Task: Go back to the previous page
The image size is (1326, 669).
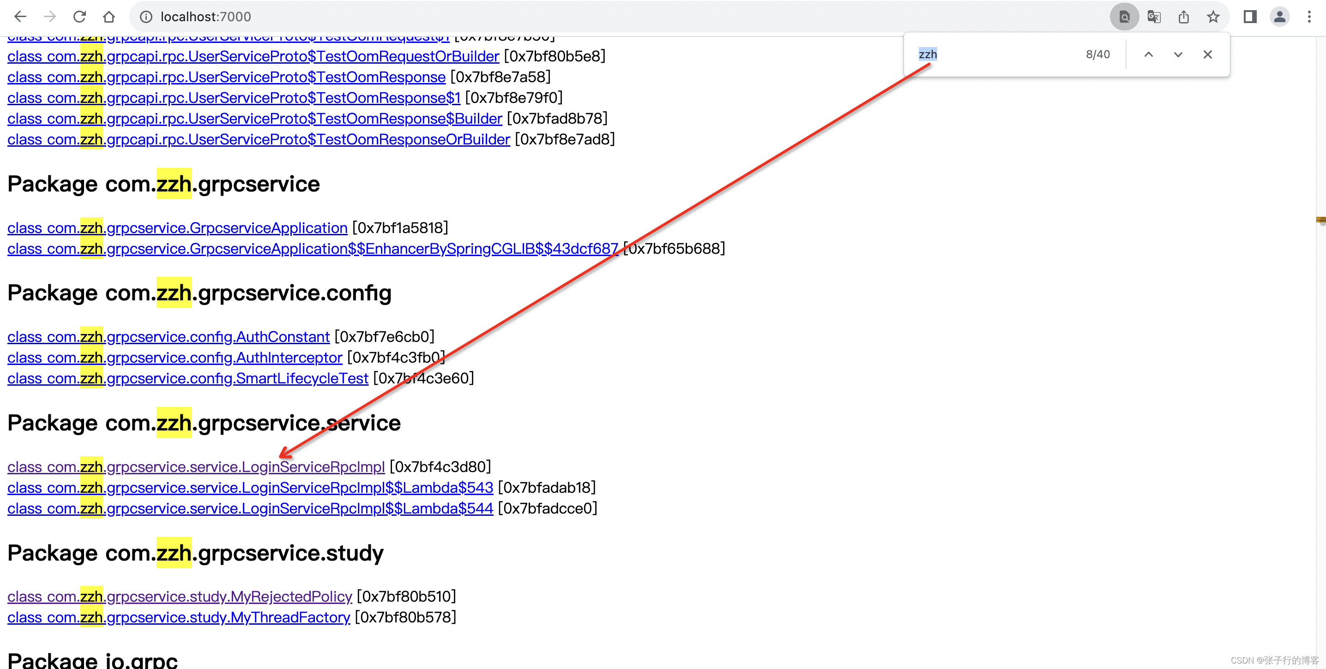Action: pyautogui.click(x=20, y=17)
